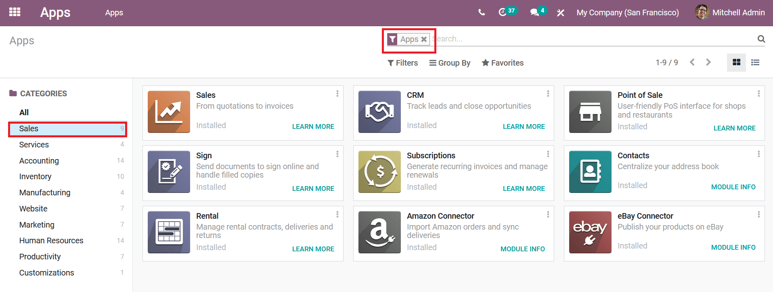Click the search magnifier icon

coord(761,39)
